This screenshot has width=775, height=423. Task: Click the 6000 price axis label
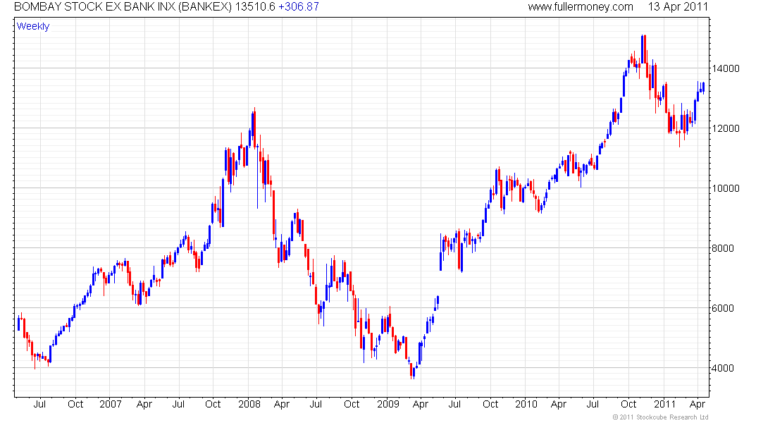723,308
